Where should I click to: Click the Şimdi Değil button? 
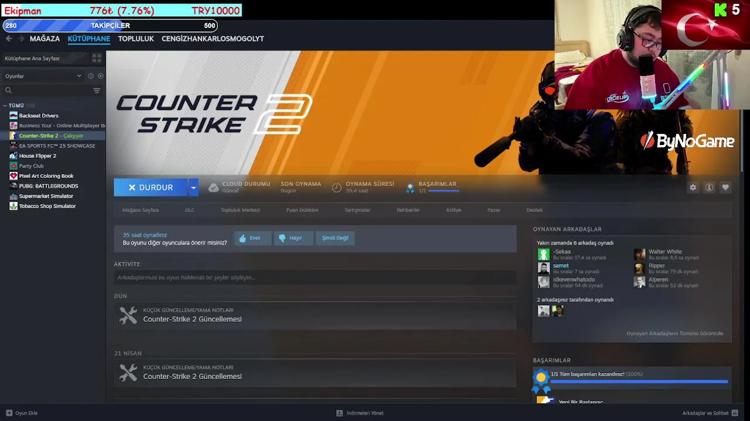(335, 238)
